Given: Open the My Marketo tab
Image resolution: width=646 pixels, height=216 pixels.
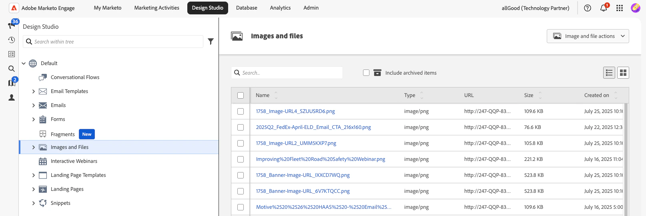Looking at the screenshot, I should click(x=108, y=8).
